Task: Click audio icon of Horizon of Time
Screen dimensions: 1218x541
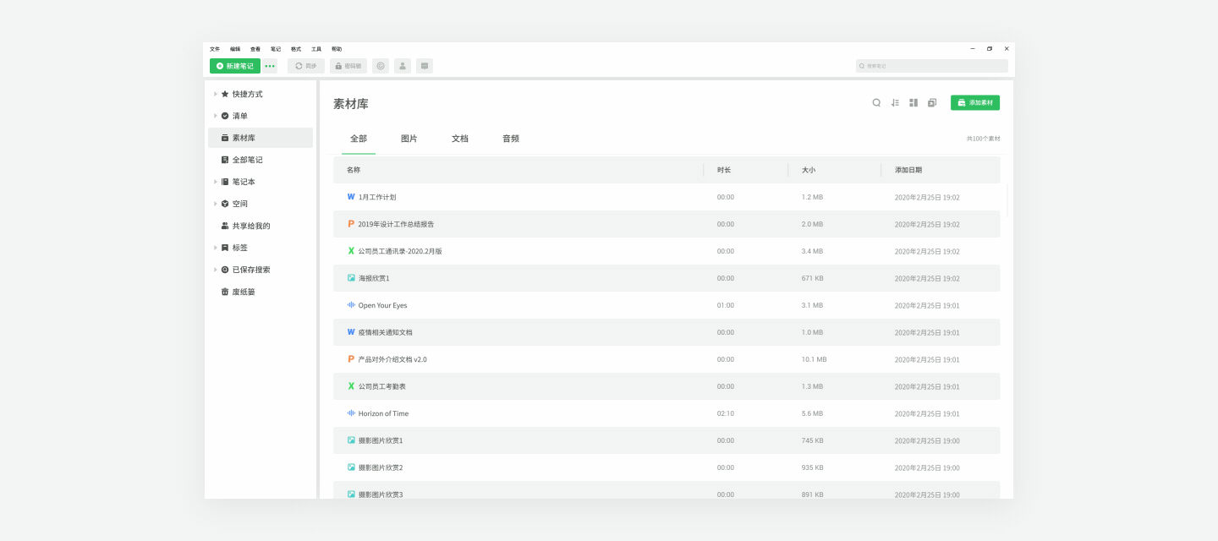Action: click(x=351, y=413)
